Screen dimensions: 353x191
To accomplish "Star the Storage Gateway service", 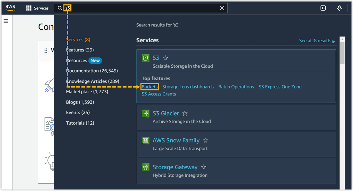I will pyautogui.click(x=203, y=167).
